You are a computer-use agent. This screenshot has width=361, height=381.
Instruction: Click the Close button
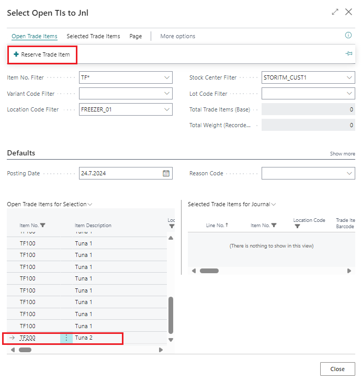(x=337, y=369)
